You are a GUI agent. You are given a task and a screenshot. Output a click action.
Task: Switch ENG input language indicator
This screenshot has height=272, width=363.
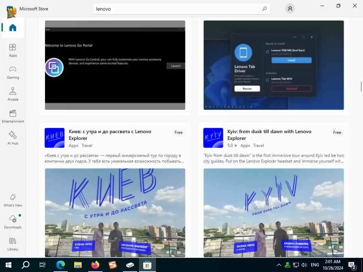315,265
